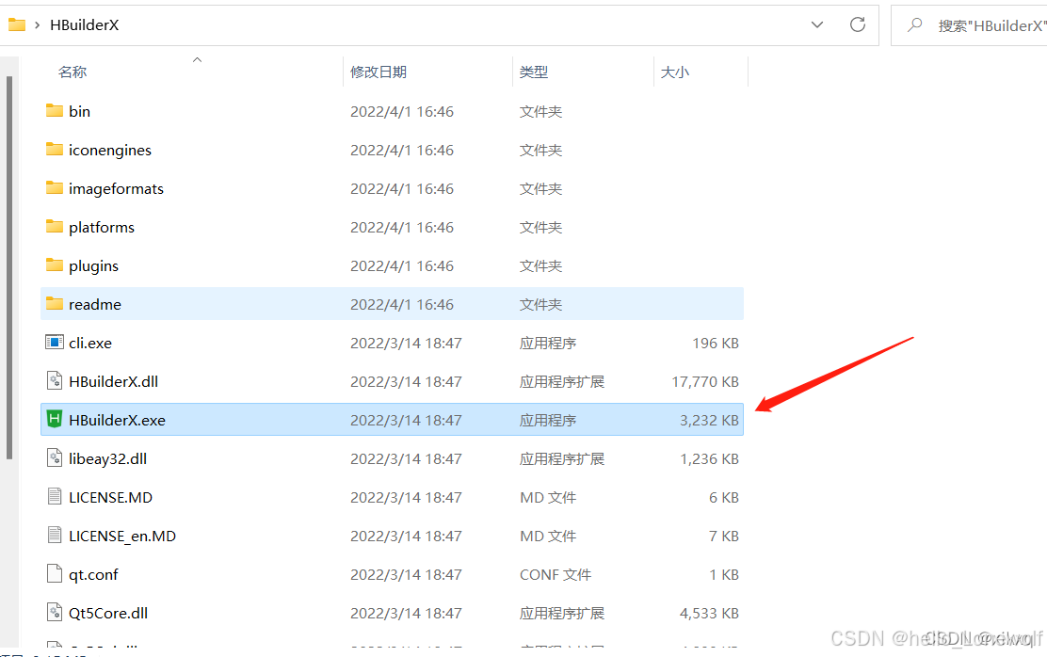Screen dimensions: 1047x657
Task: Select the HBuilderX.exe file name
Action: [x=117, y=420]
